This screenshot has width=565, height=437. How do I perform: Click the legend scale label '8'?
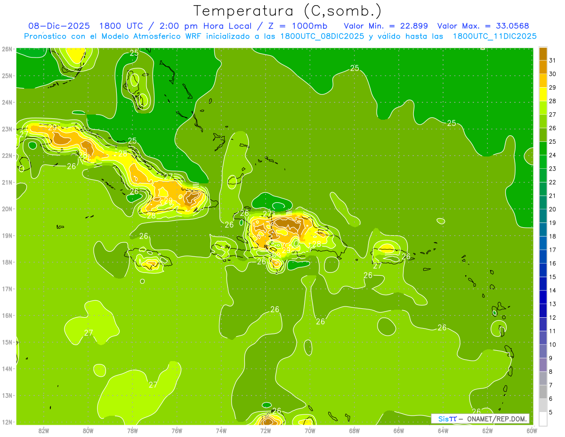551,371
